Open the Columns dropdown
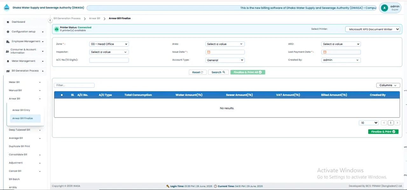Viewport: 407px width, 190px height. pyautogui.click(x=388, y=85)
